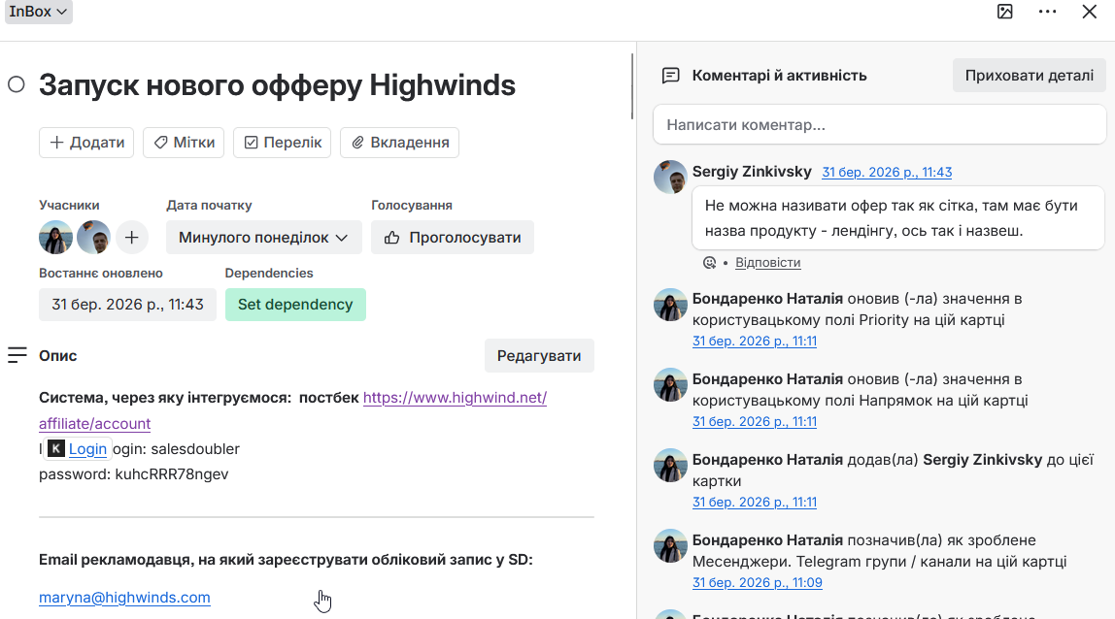Open the InBox list dropdown
Image resolution: width=1115 pixels, height=619 pixels.
pos(39,12)
